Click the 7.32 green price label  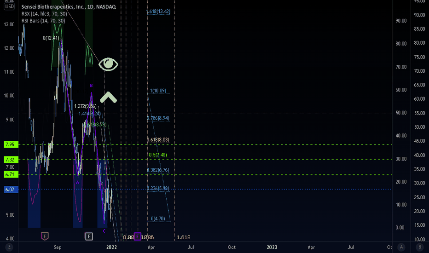click(11, 160)
